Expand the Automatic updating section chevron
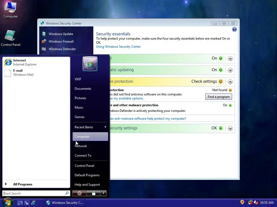 pyautogui.click(x=230, y=70)
